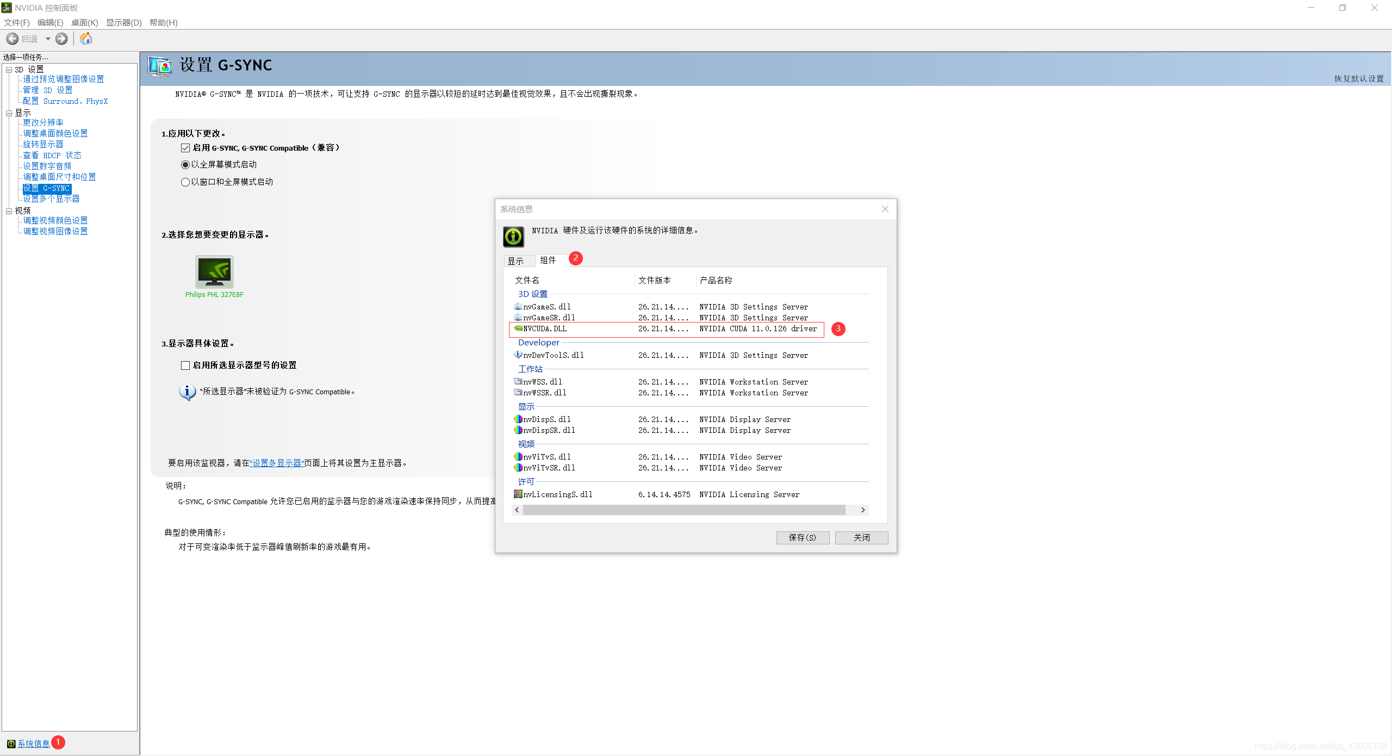The width and height of the screenshot is (1392, 756).
Task: Collapse the 3D 设置 tree node
Action: click(9, 70)
